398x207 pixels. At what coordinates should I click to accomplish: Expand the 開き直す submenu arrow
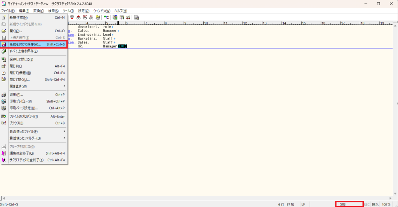pos(64,86)
